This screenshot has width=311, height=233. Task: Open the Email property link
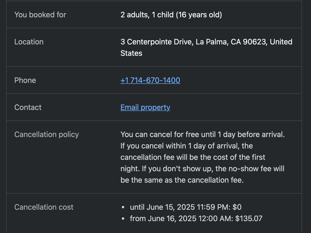pyautogui.click(x=145, y=107)
